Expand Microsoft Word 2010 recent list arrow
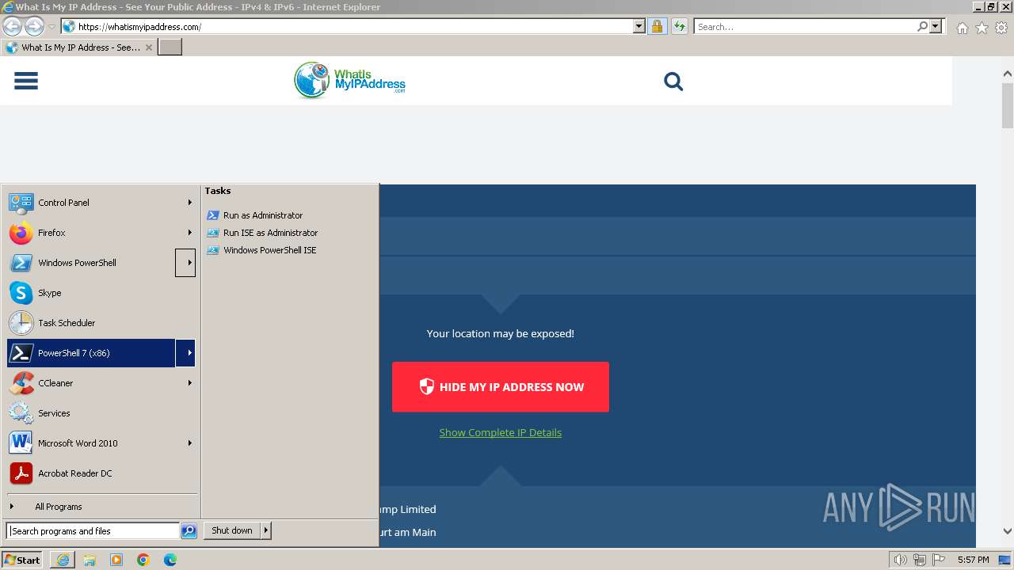Screen dimensions: 1014x570 189,443
